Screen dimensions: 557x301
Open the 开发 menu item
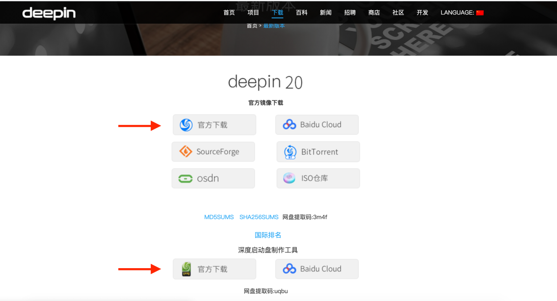point(422,13)
